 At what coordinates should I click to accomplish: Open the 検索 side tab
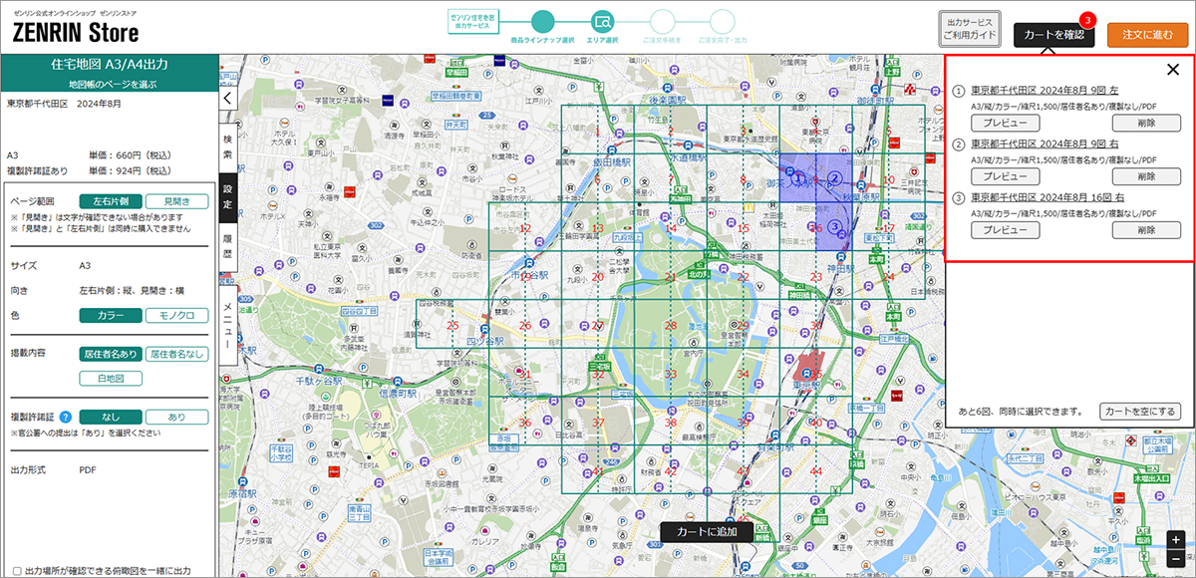click(x=227, y=148)
